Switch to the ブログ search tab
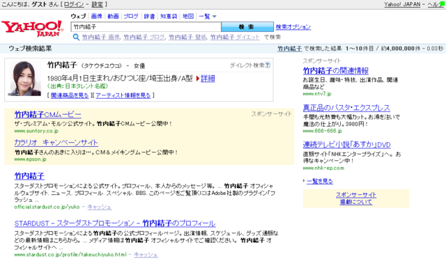The image size is (446, 259). click(131, 16)
